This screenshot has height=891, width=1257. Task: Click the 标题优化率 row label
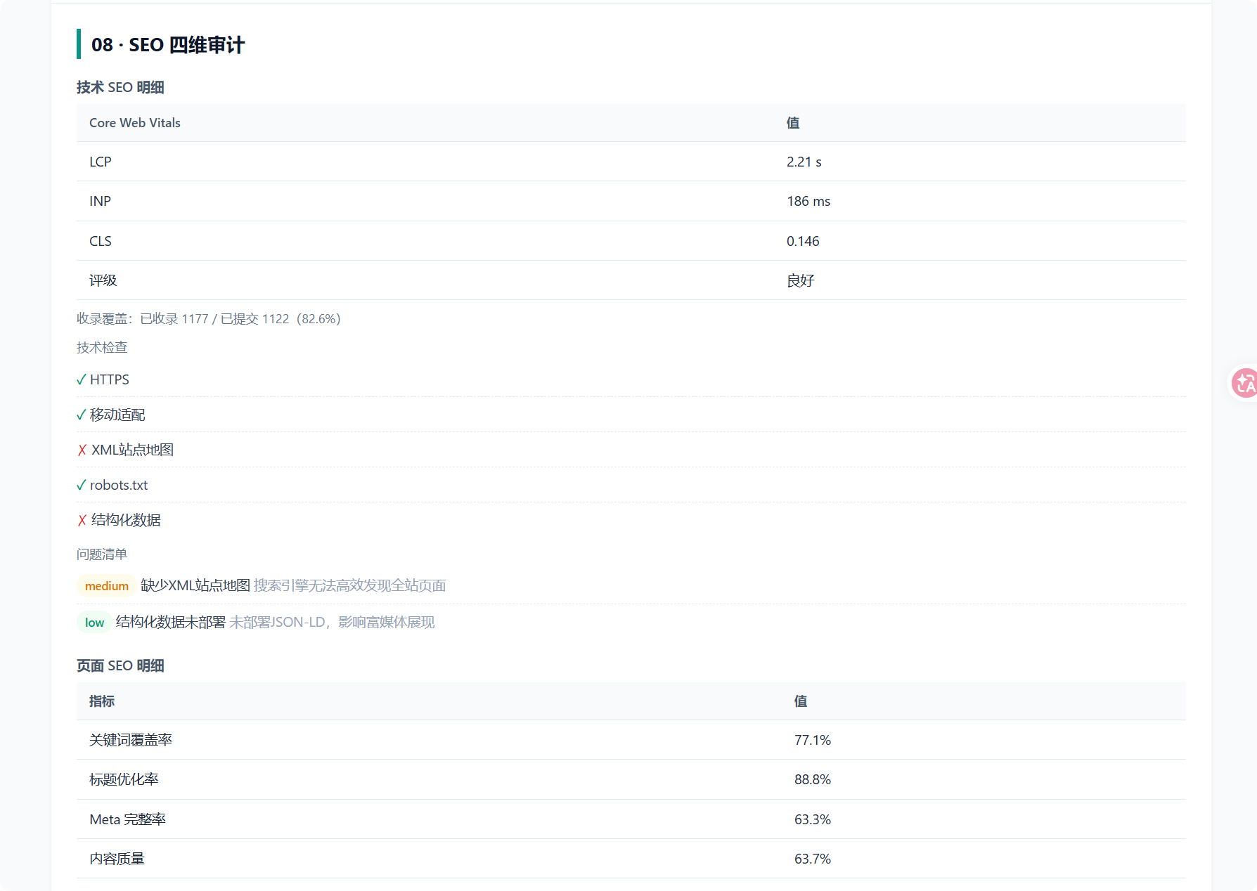click(124, 779)
